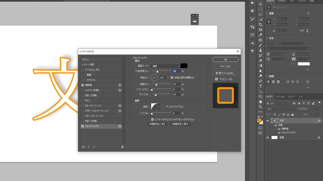Select the Brush tool in toolbar
The width and height of the screenshot is (323, 181).
pos(260,45)
